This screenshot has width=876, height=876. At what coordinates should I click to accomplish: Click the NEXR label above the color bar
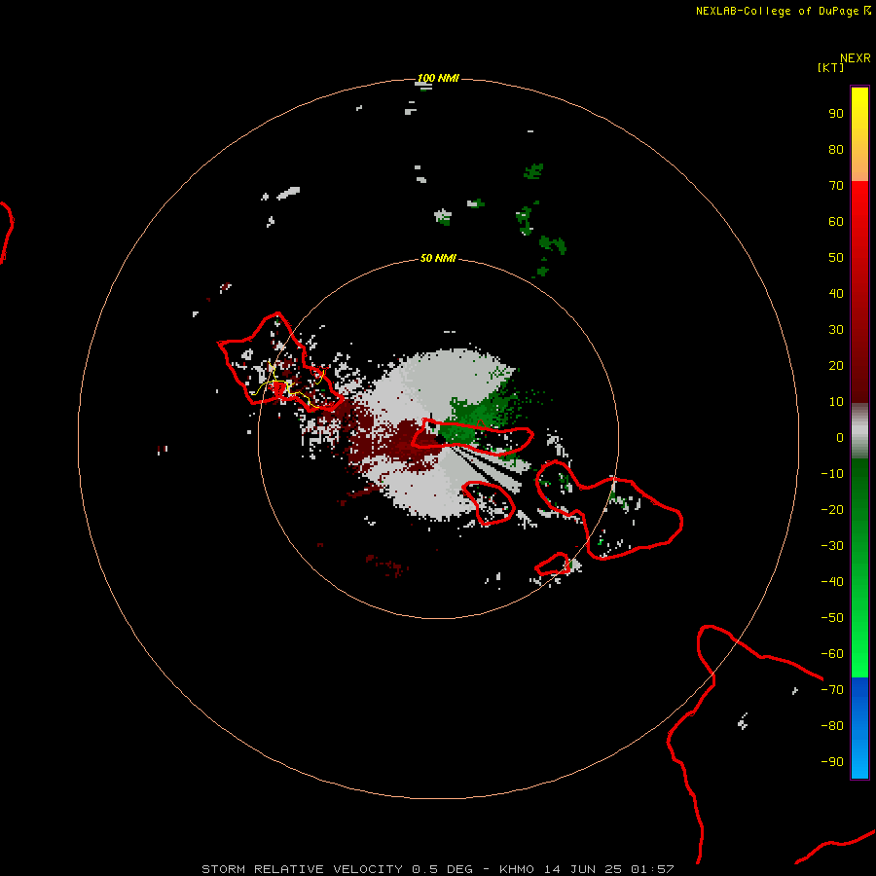coord(856,58)
